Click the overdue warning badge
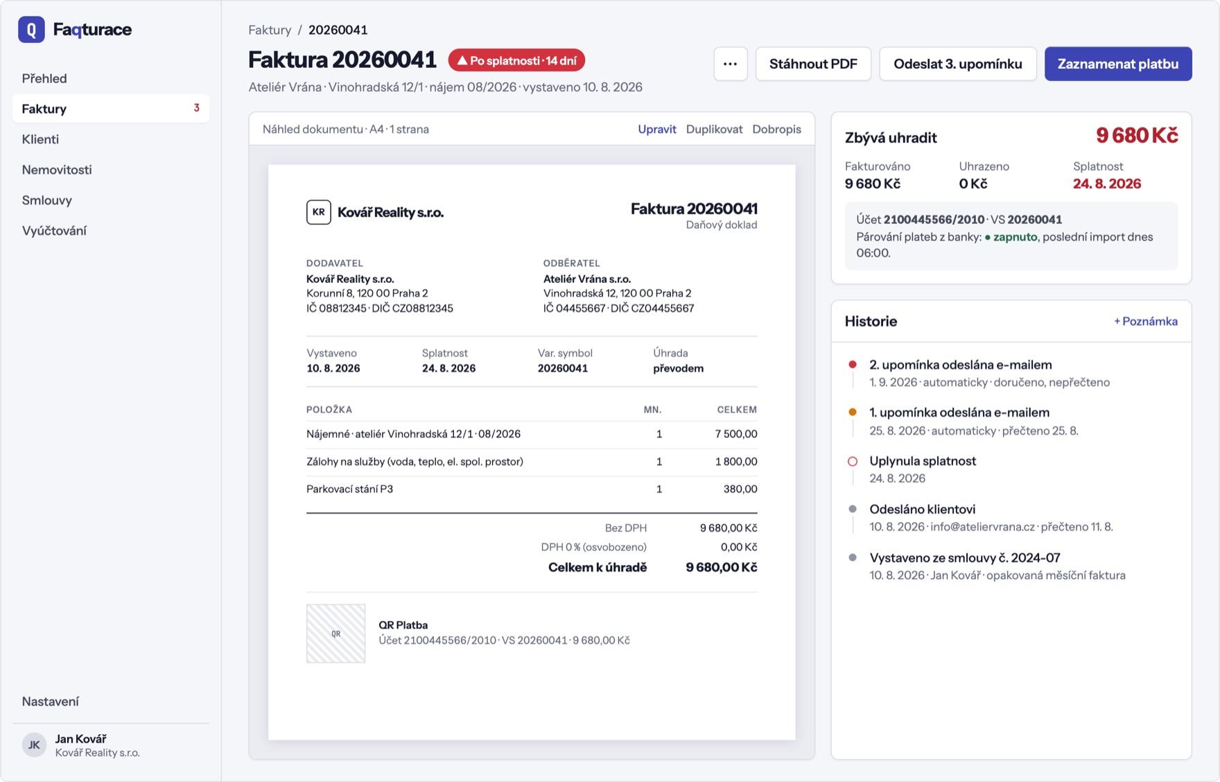The height and width of the screenshot is (782, 1220). pos(516,60)
